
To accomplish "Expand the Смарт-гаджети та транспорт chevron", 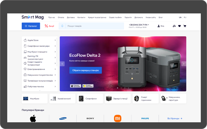I will coord(55,63).
